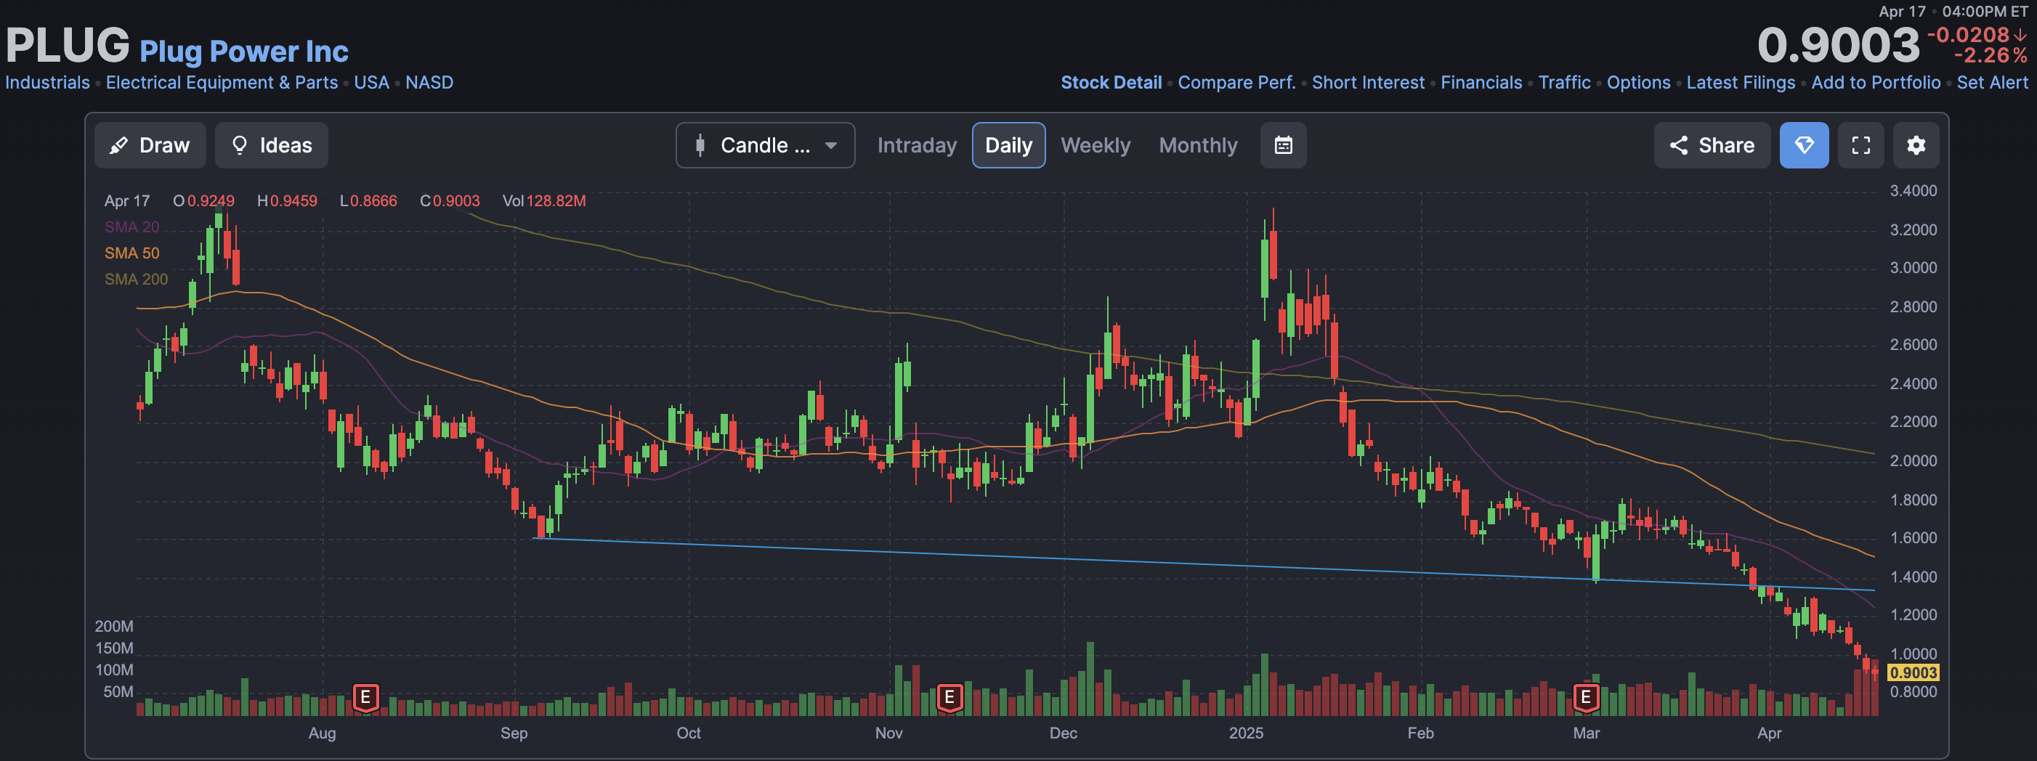Click the SMA 50 indicator label
This screenshot has height=761, width=2037.
click(x=132, y=253)
